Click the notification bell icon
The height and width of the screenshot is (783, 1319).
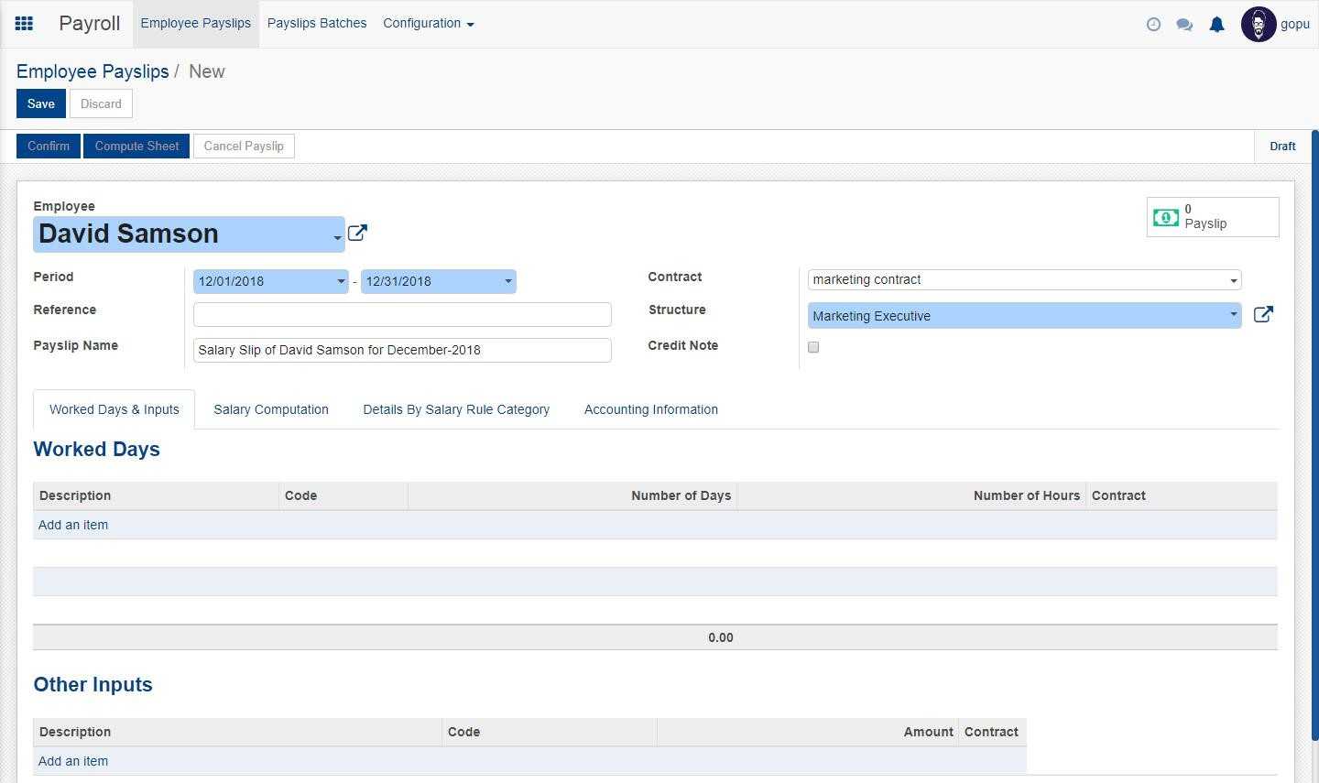click(1216, 25)
